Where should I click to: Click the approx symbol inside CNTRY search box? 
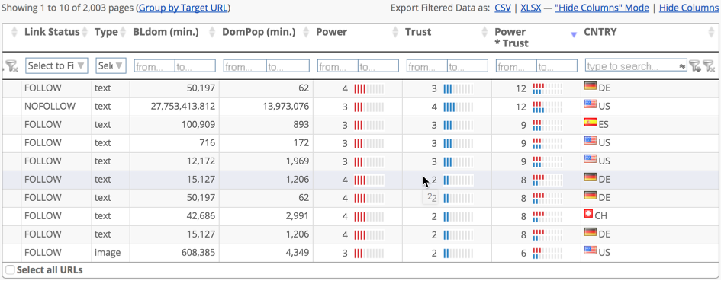click(682, 66)
